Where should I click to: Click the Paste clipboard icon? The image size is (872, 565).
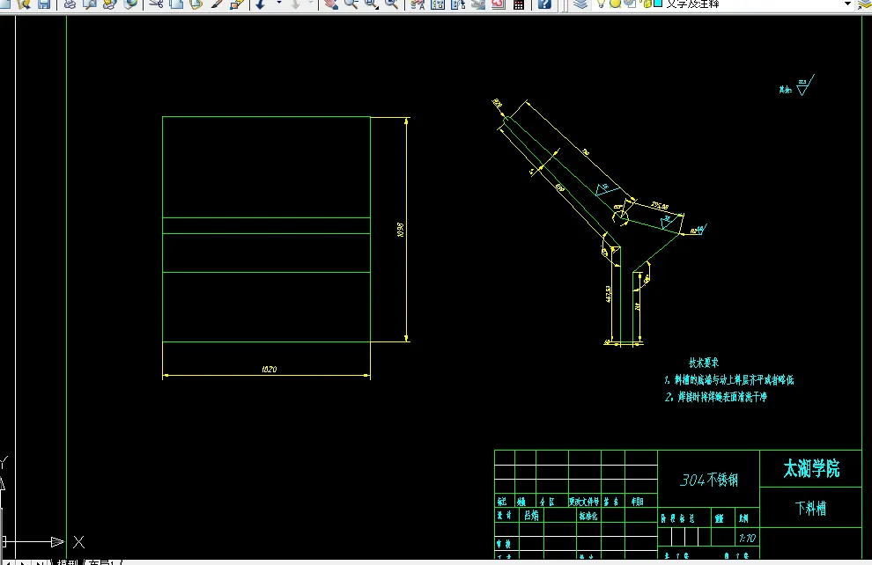[196, 4]
